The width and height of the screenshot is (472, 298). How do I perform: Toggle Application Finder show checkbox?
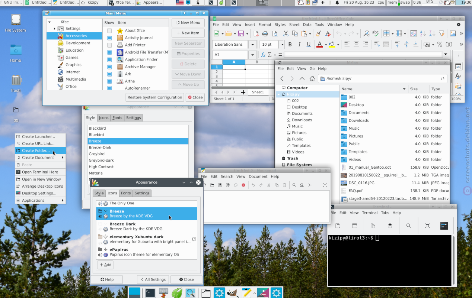click(x=109, y=59)
